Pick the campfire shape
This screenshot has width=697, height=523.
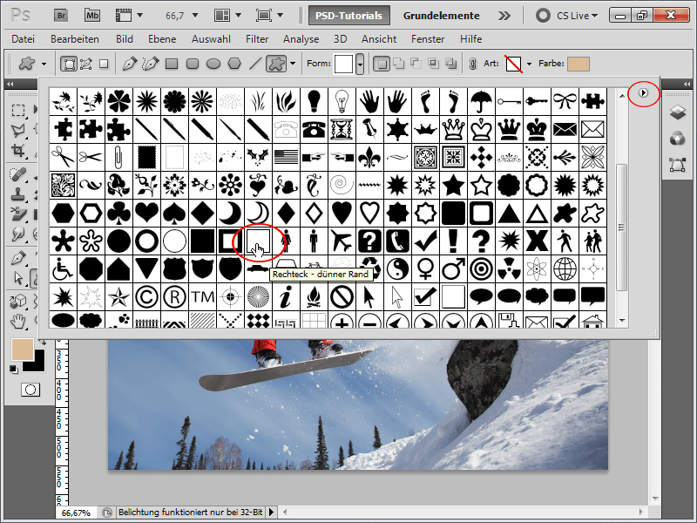click(x=314, y=297)
